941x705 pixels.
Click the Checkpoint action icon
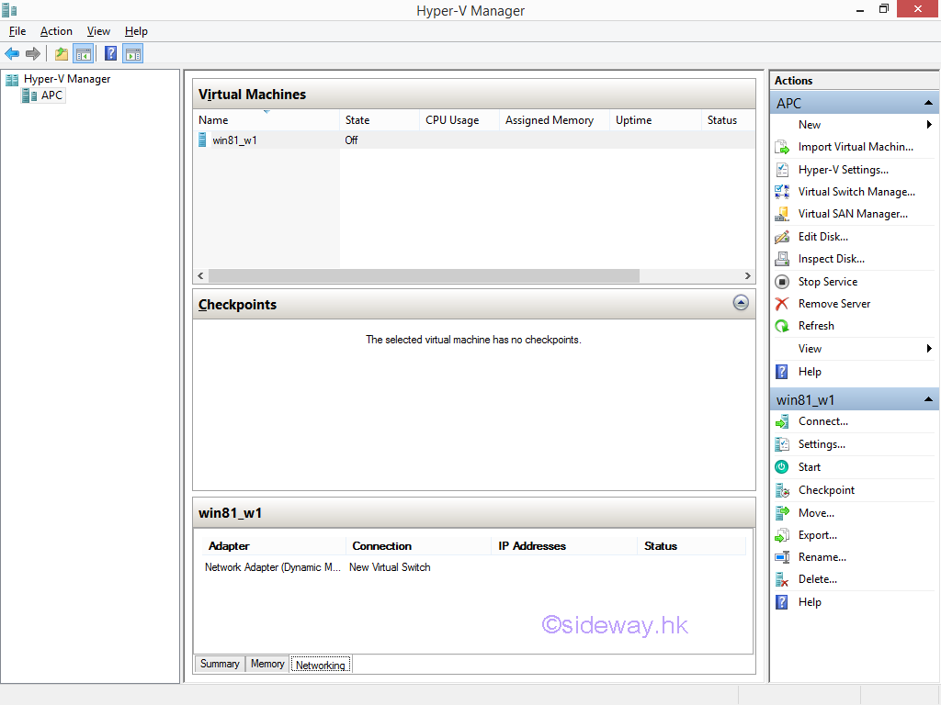[x=782, y=490]
